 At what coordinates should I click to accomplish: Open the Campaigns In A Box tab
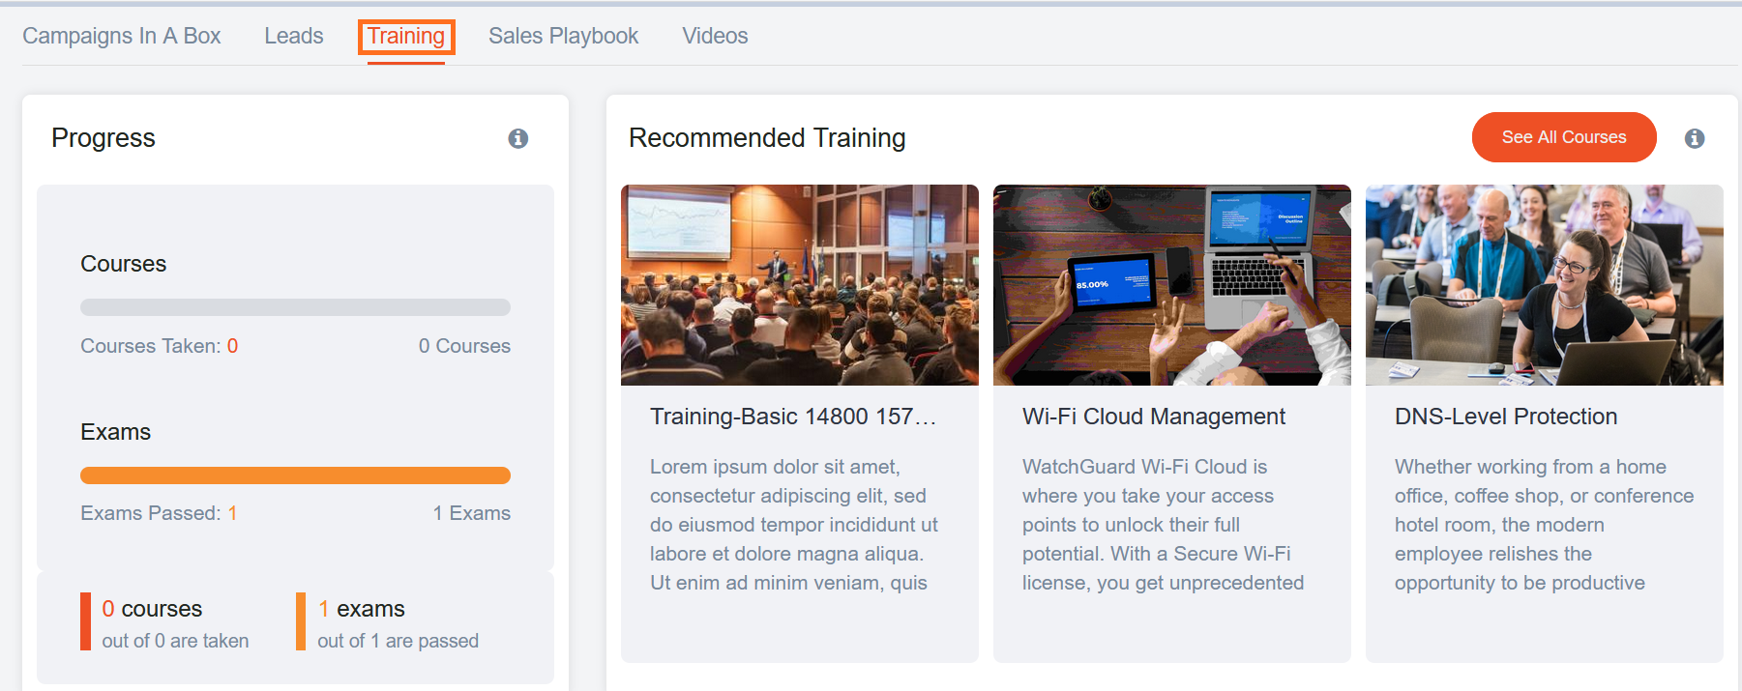(x=122, y=36)
